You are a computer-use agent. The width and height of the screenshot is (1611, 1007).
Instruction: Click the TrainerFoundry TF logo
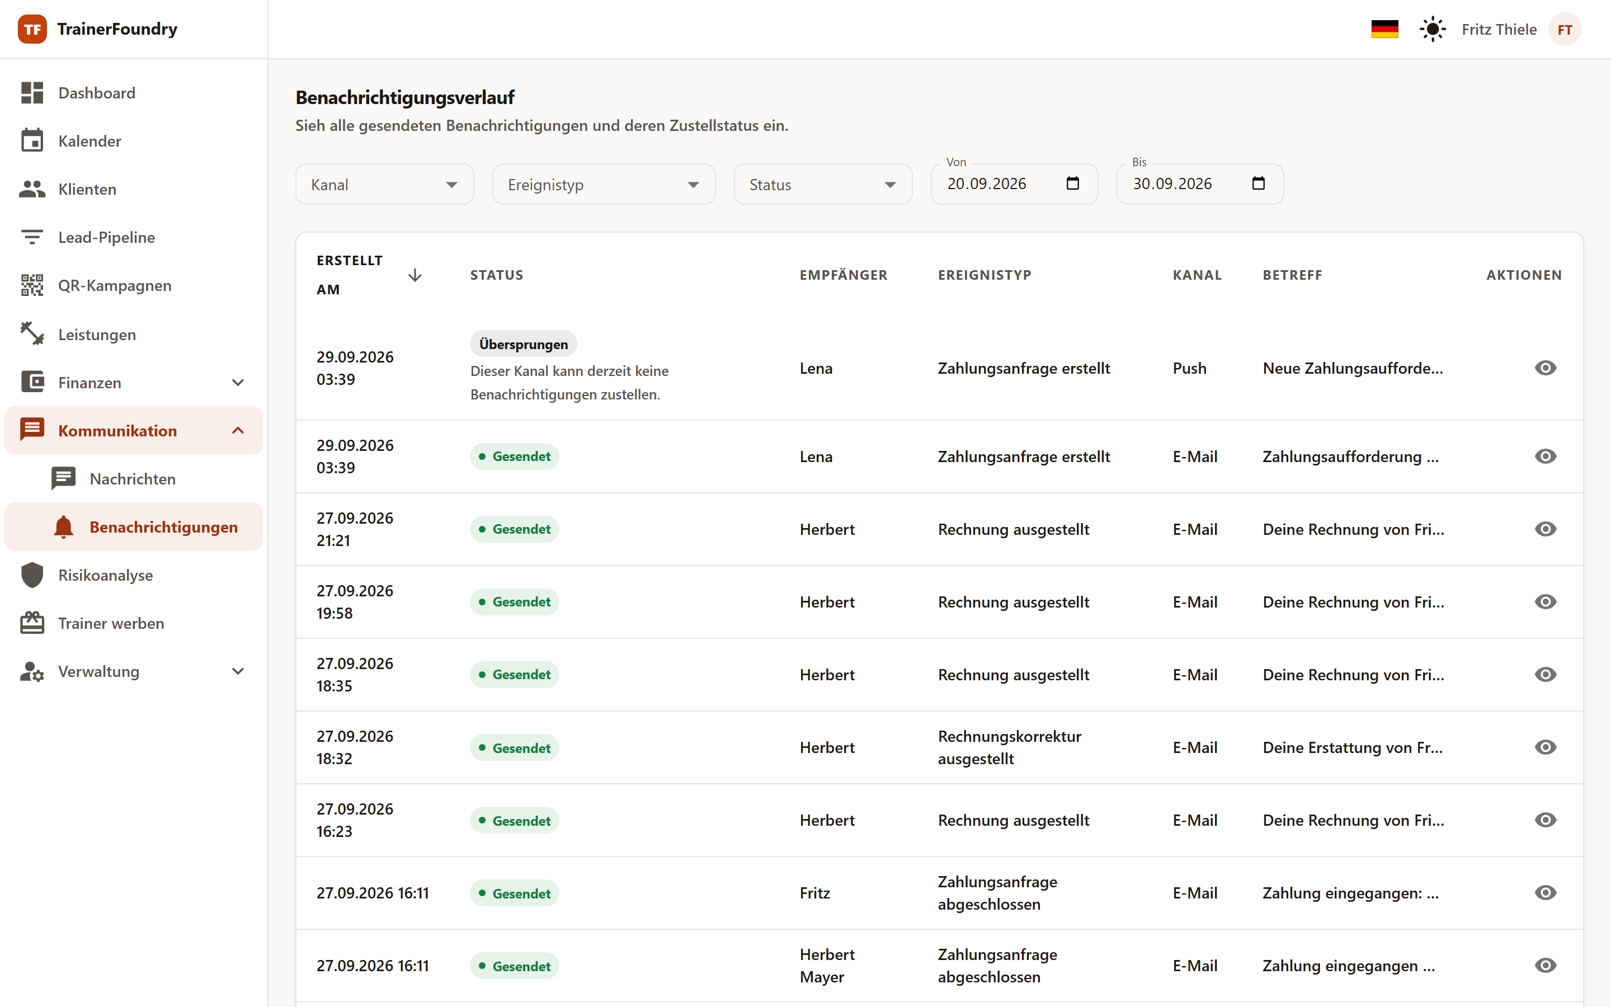pos(32,29)
